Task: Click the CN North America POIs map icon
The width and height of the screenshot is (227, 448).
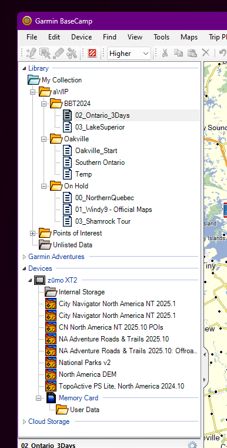Action: tap(51, 327)
